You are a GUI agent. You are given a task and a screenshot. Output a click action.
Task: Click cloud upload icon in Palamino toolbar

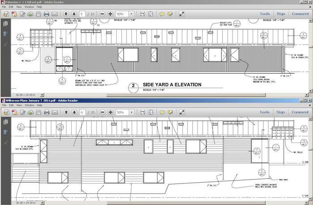[x=30, y=14]
